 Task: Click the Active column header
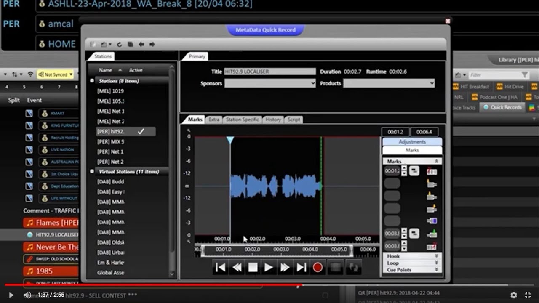coord(136,70)
